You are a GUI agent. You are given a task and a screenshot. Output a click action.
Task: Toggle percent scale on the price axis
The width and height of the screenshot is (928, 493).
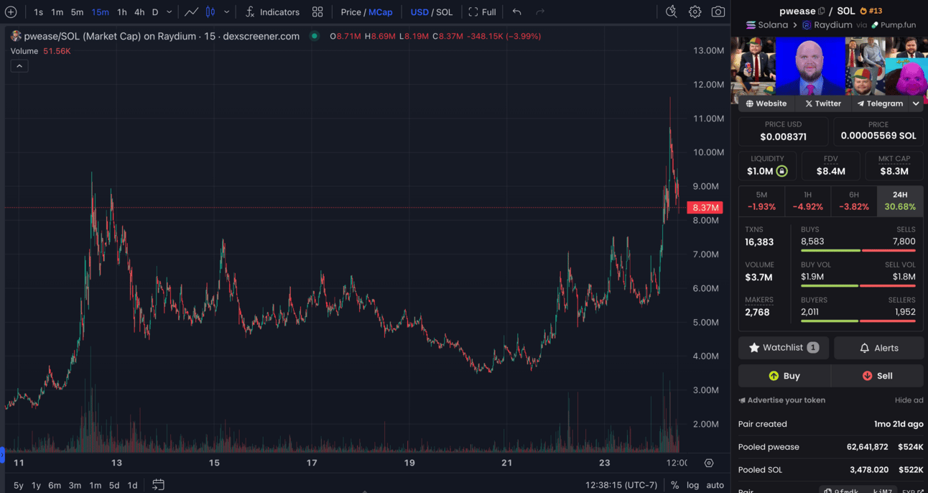coord(674,485)
